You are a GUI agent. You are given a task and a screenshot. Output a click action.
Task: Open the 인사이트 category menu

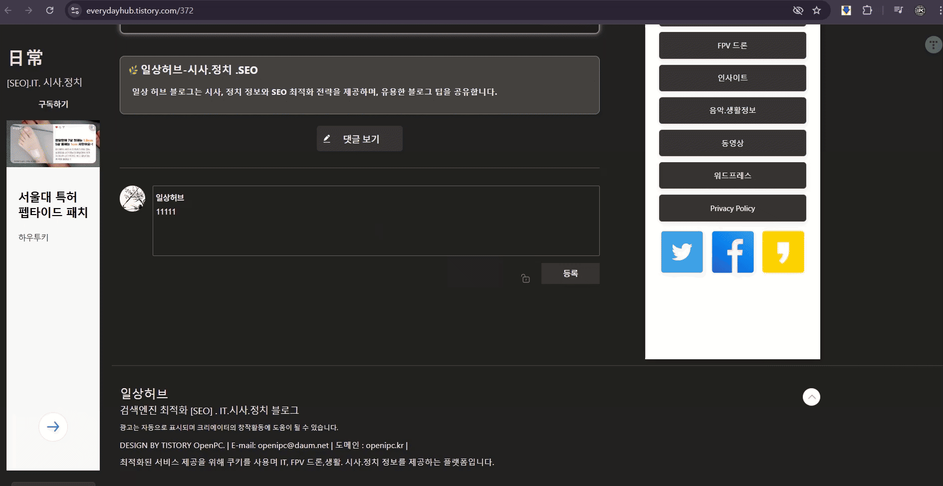(732, 77)
